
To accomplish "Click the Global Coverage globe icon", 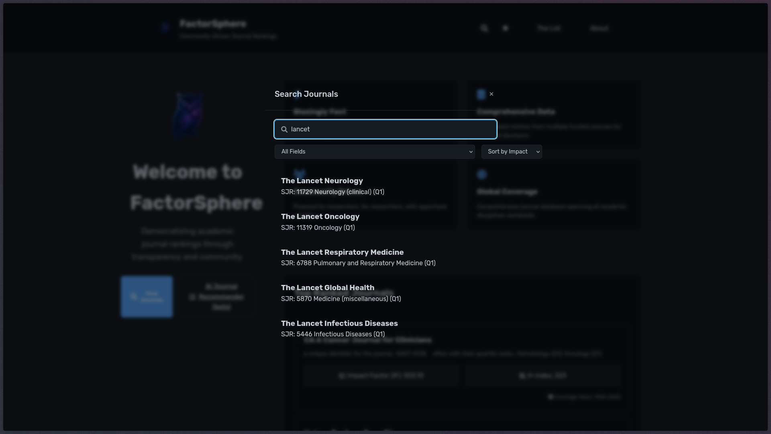I will [x=481, y=174].
